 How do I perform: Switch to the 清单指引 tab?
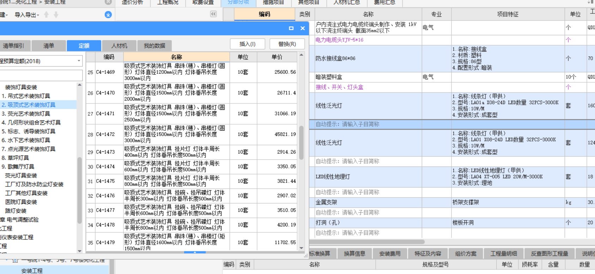point(15,46)
